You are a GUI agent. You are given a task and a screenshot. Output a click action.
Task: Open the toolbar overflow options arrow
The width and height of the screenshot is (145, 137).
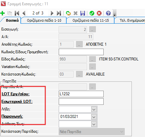point(114,13)
